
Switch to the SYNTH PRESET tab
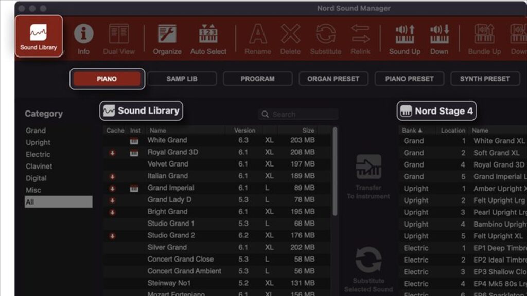click(x=484, y=79)
